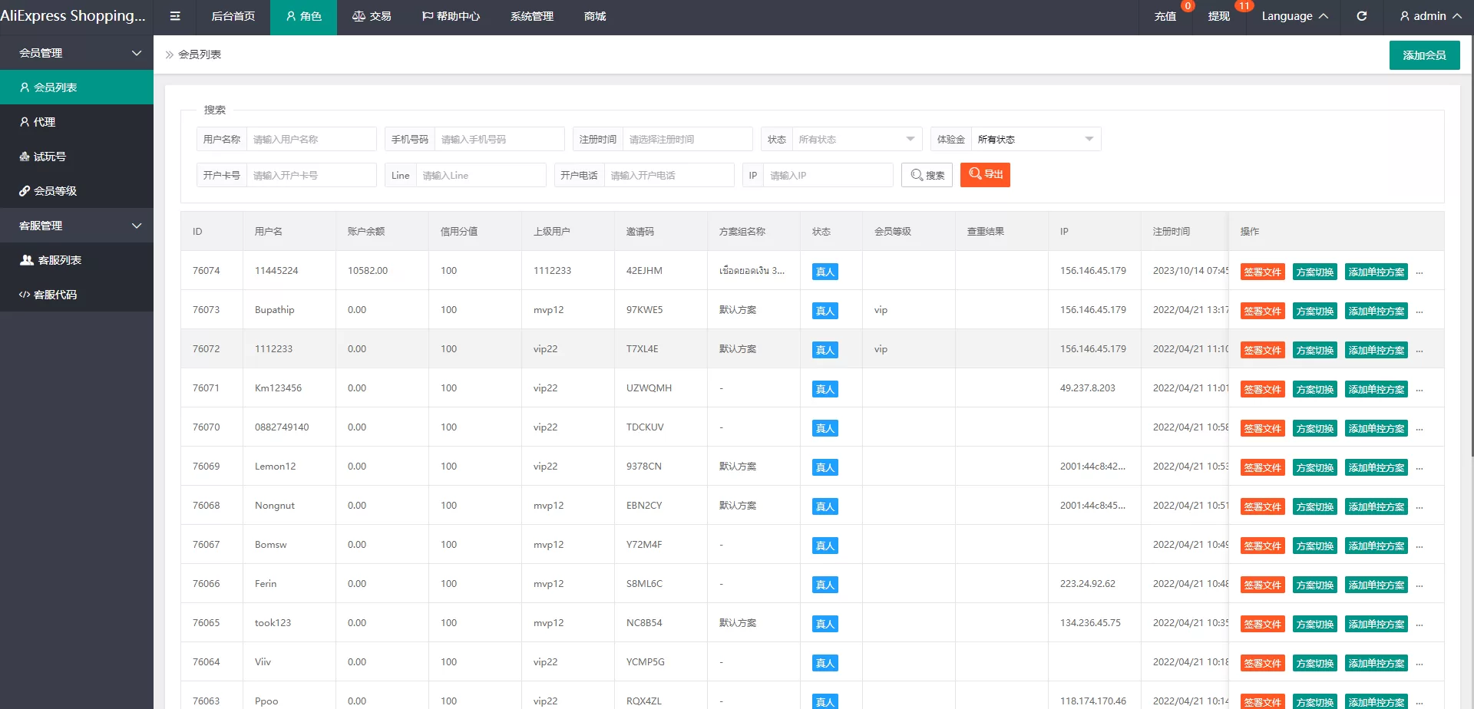Toggle 真人 status for user Km123456
Image resolution: width=1474 pixels, height=709 pixels.
(825, 389)
